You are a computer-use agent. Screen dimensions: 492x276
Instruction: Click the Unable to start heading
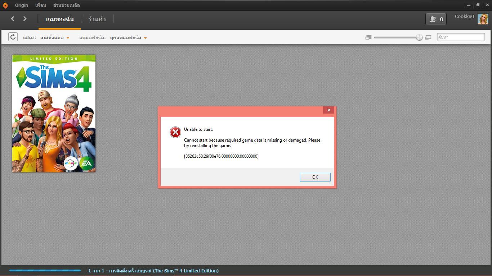point(198,129)
